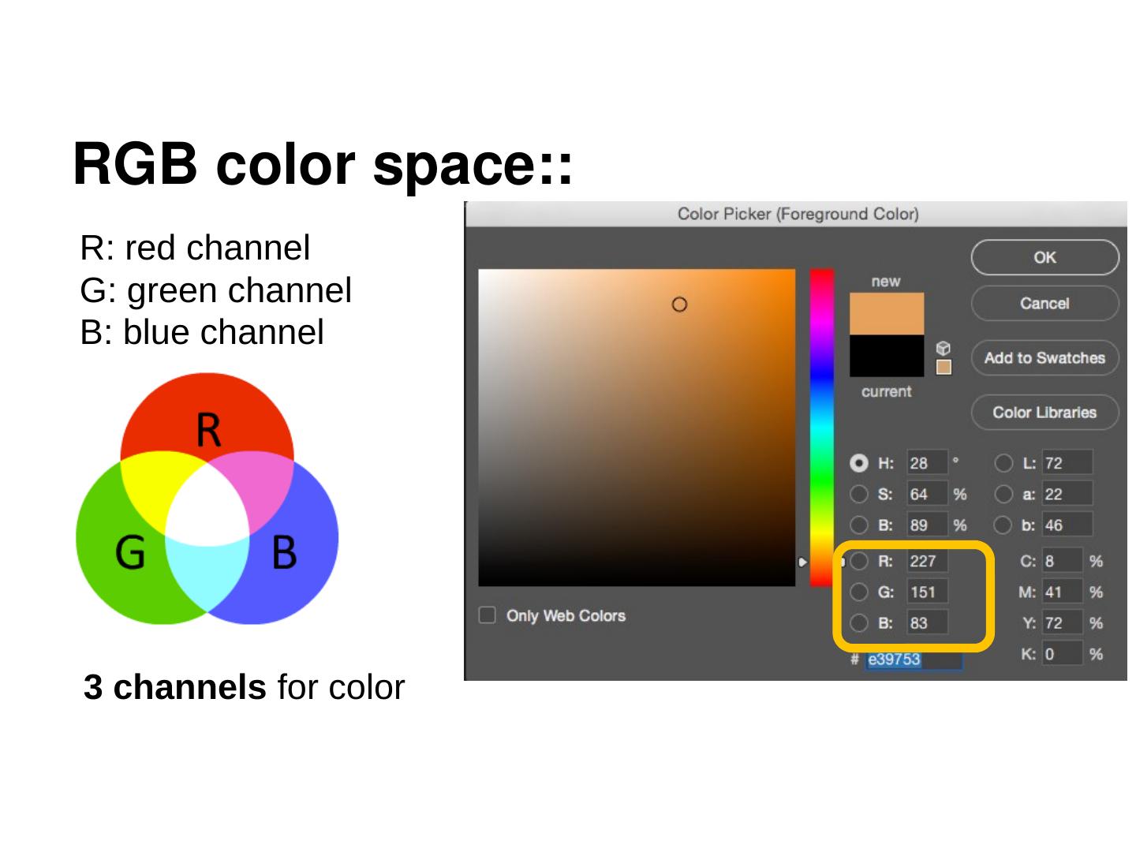
Task: Click the R value field showing 227
Action: tap(927, 561)
